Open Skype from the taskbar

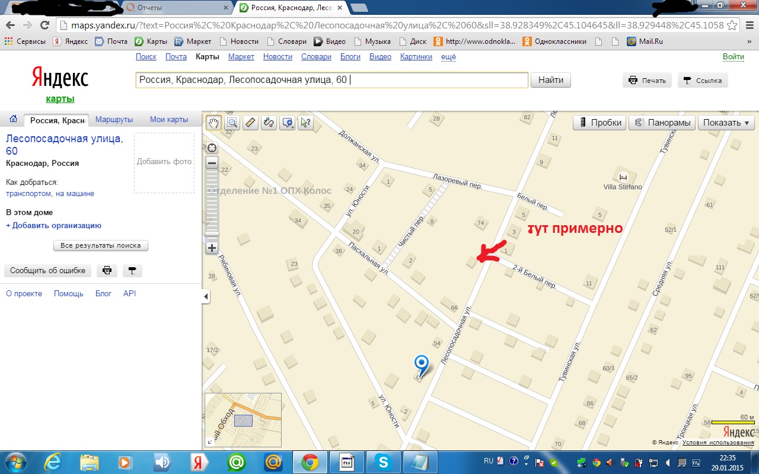[384, 462]
